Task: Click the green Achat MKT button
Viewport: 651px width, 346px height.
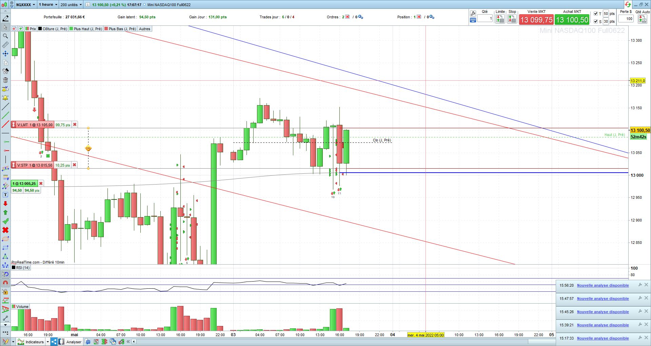Action: coord(572,20)
